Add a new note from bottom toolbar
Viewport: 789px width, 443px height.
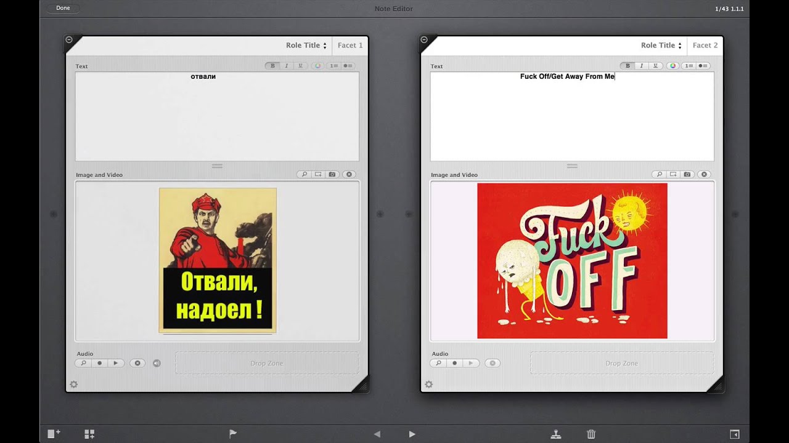click(54, 434)
